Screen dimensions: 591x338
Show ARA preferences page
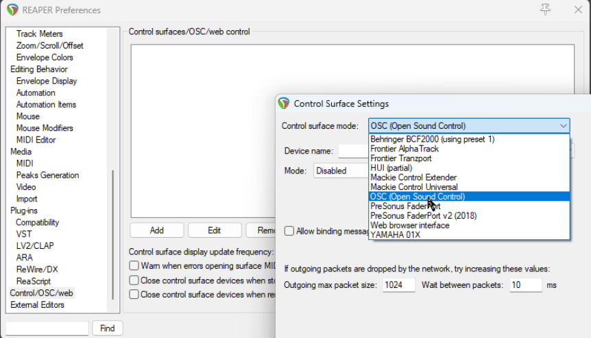tap(24, 258)
